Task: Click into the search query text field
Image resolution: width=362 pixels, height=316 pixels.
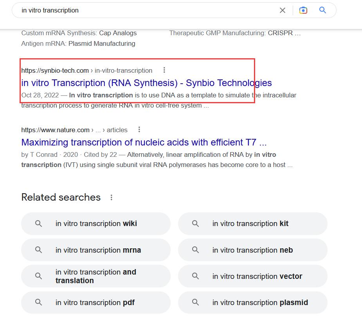Action: click(x=145, y=11)
